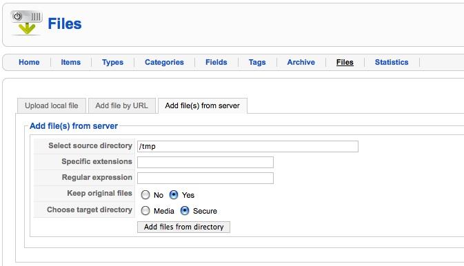Image resolution: width=464 pixels, height=266 pixels.
Task: Focus the Regular expression input field
Action: [205, 178]
